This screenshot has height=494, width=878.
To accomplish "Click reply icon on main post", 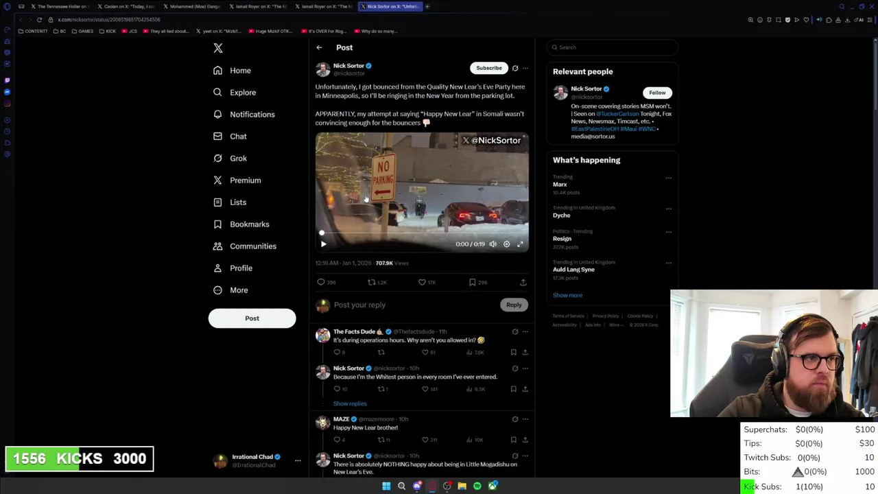I will pos(321,282).
